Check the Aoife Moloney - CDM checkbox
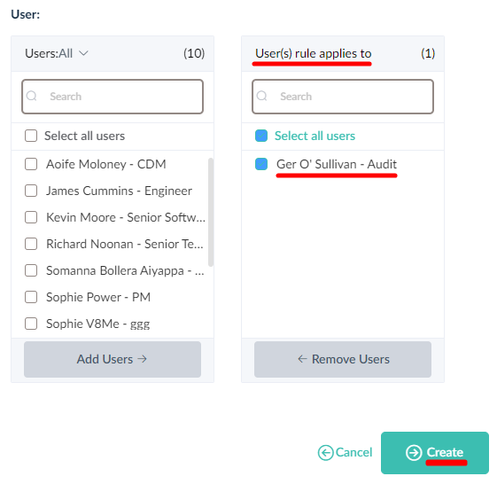 (x=31, y=164)
